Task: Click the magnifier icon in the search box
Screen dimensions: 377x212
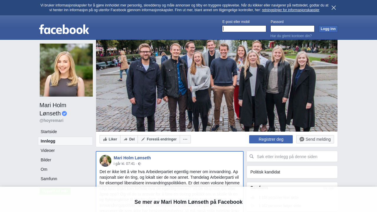Action: tap(252, 156)
